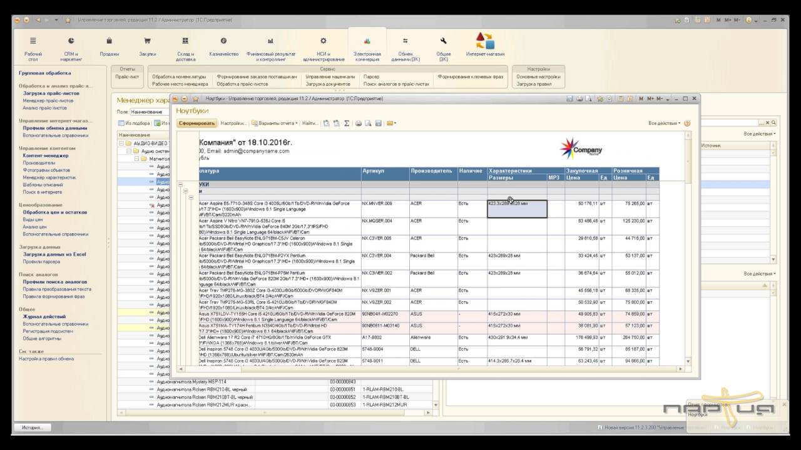The height and width of the screenshot is (450, 801).
Task: Click the collapse all groups icon in report toolbar
Action: click(x=337, y=123)
